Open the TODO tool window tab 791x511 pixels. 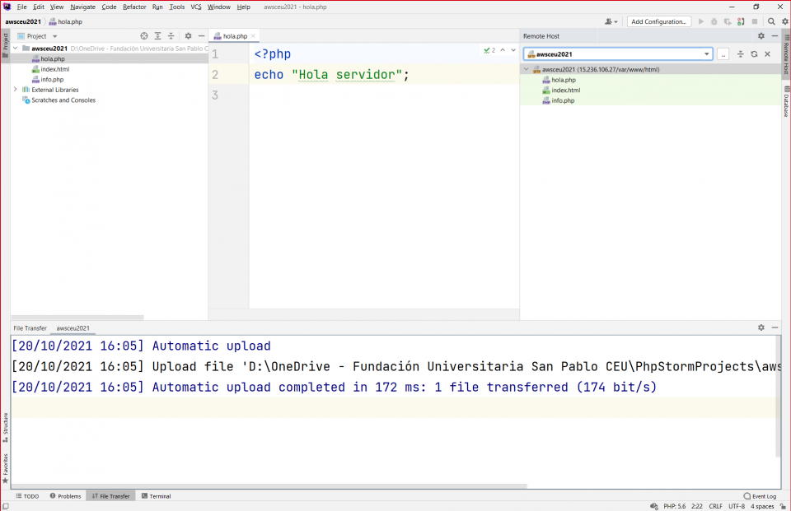pyautogui.click(x=27, y=496)
